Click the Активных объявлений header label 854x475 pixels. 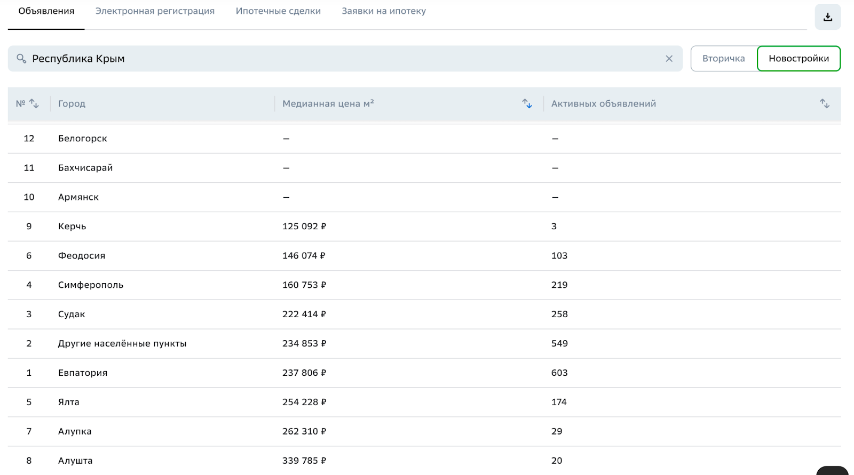tap(604, 103)
